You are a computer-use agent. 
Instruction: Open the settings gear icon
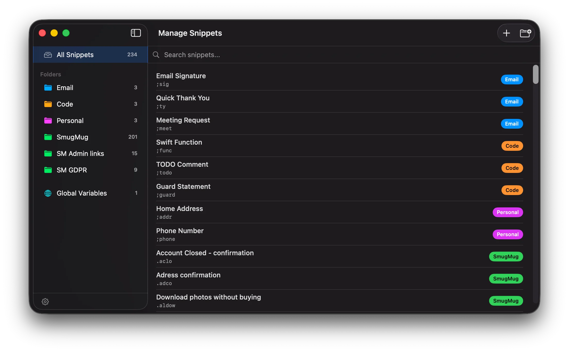click(x=45, y=302)
